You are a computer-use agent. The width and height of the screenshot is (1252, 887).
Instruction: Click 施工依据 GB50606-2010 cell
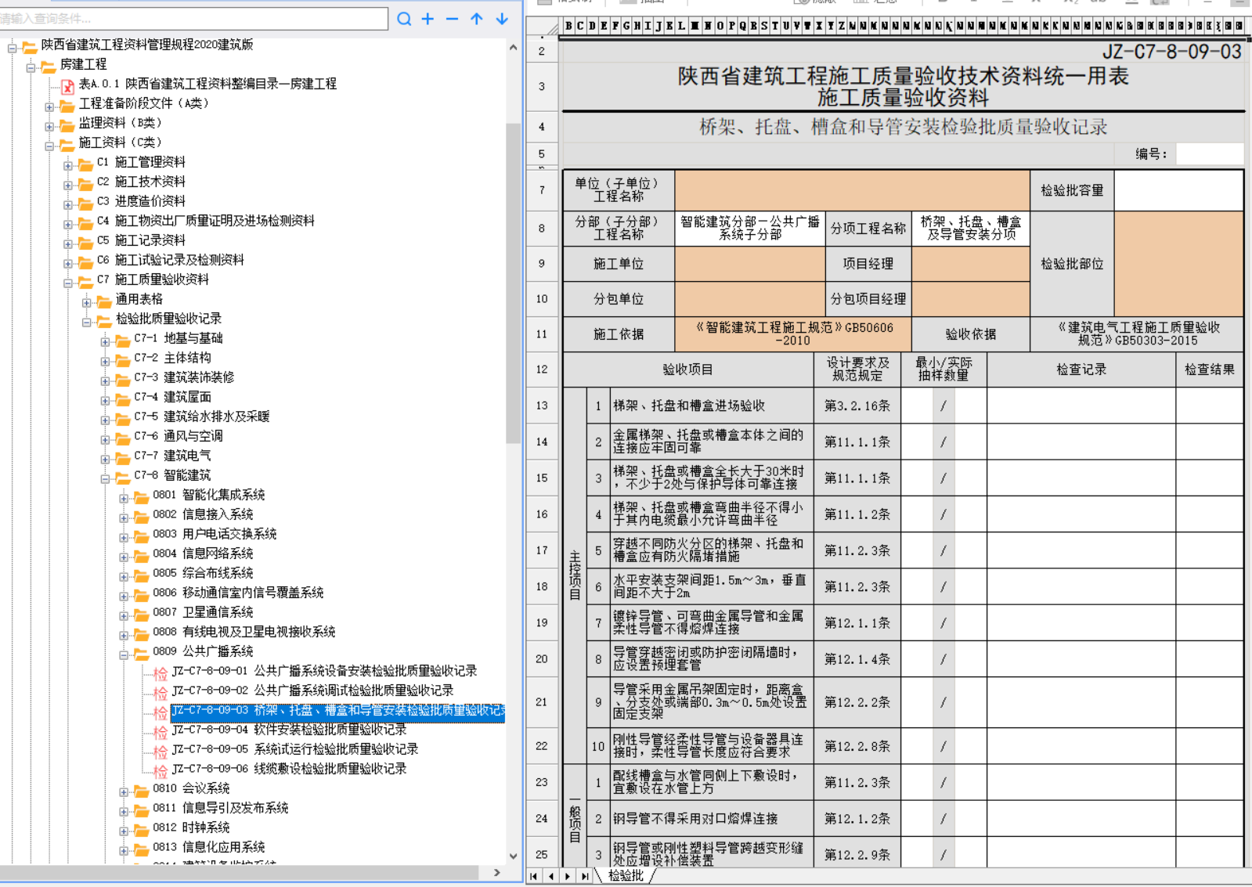793,334
